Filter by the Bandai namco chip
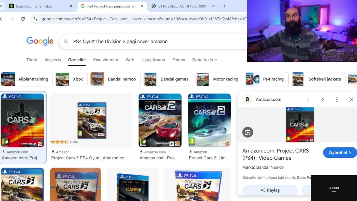Image resolution: width=357 pixels, height=201 pixels. [115, 79]
